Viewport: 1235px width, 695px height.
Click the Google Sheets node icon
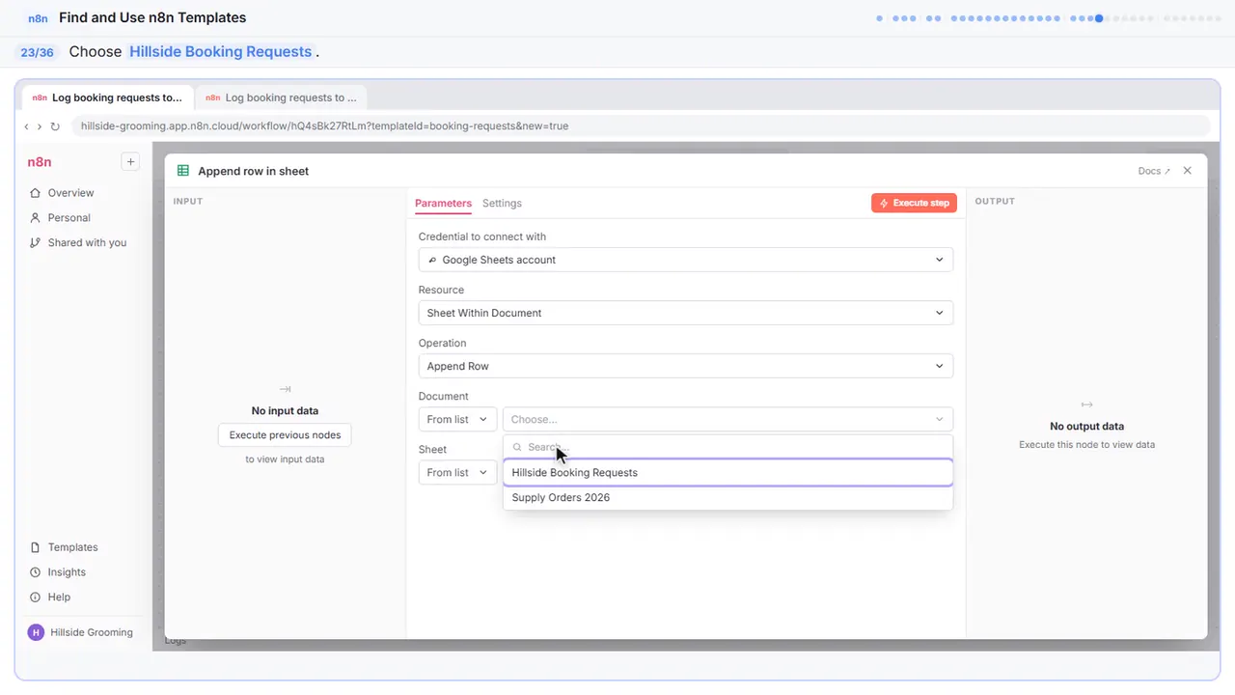pyautogui.click(x=183, y=171)
